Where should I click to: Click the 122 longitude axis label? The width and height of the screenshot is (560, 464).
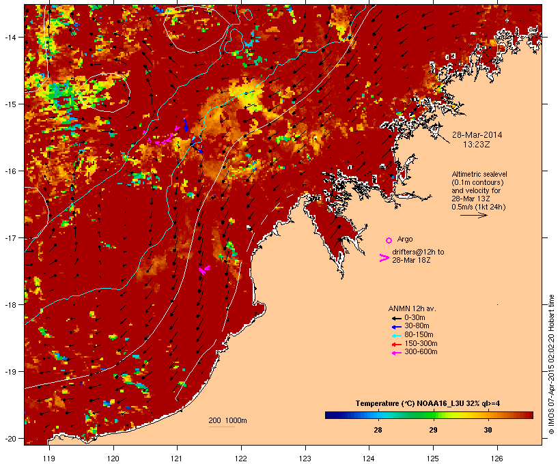pyautogui.click(x=241, y=459)
